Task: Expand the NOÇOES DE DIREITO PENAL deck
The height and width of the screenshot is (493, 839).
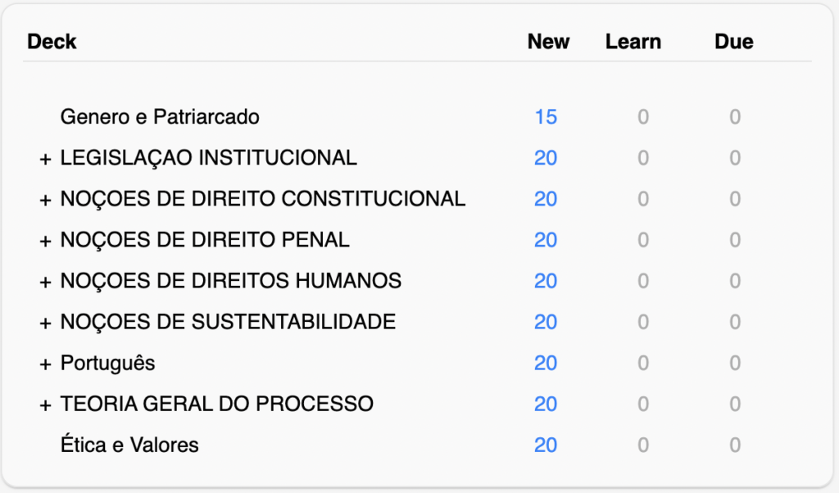Action: [x=45, y=241]
